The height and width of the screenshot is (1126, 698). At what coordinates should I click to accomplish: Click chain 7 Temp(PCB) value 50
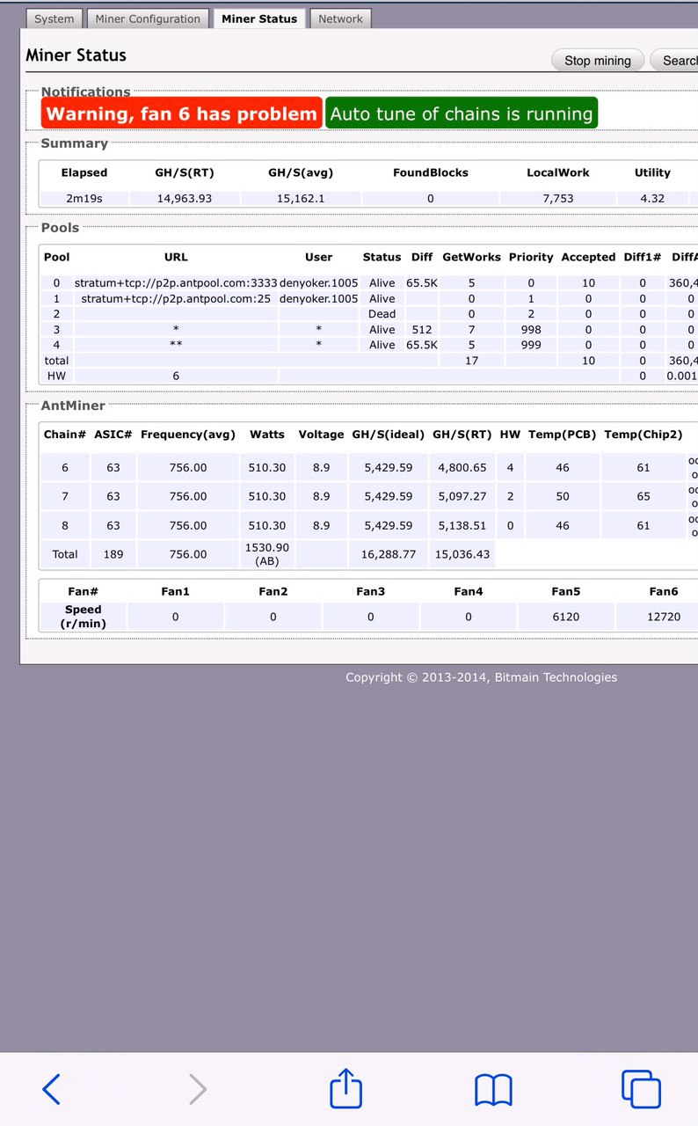(x=563, y=497)
